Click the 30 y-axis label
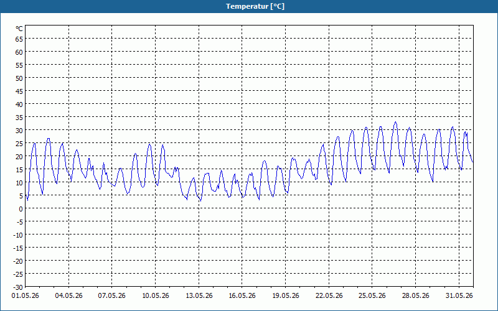Viewport: 498px width, 311px height. coord(19,131)
